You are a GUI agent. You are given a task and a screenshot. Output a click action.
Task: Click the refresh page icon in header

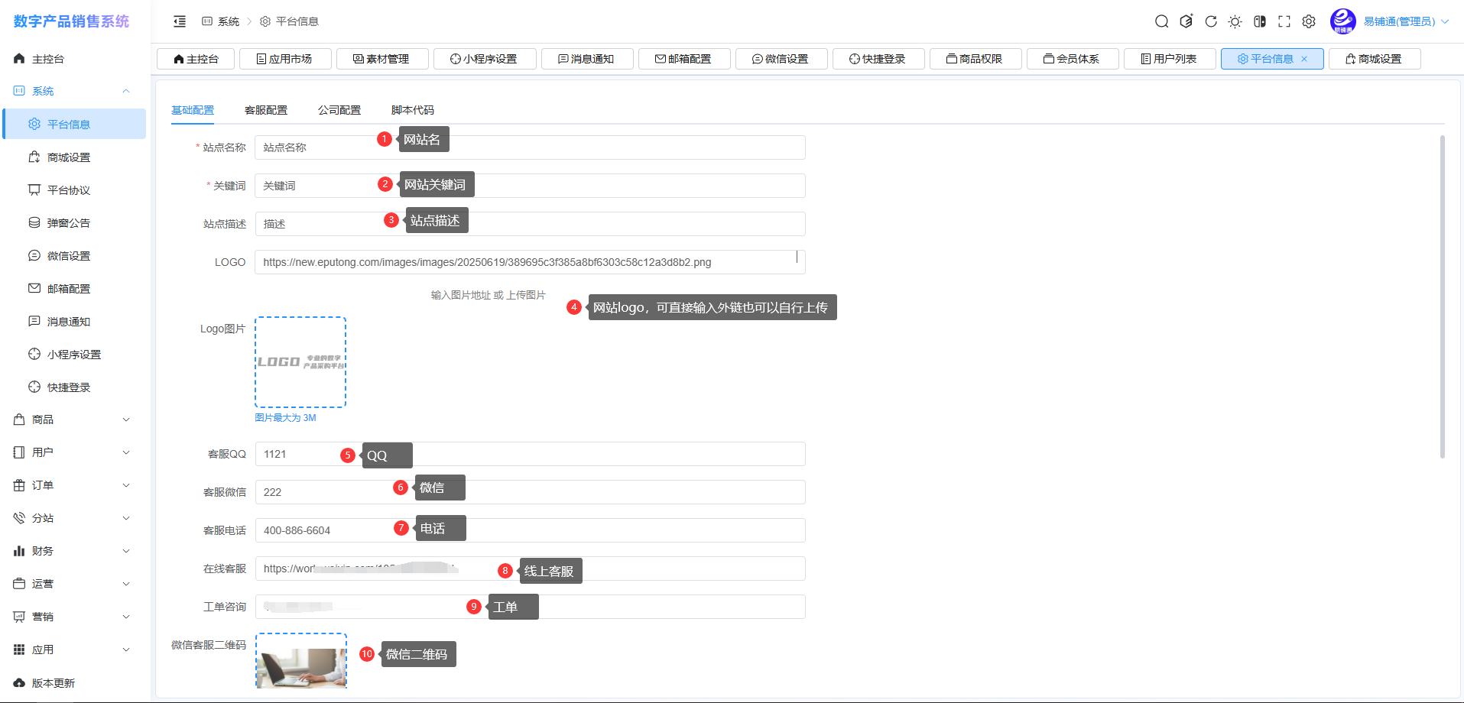click(1210, 21)
